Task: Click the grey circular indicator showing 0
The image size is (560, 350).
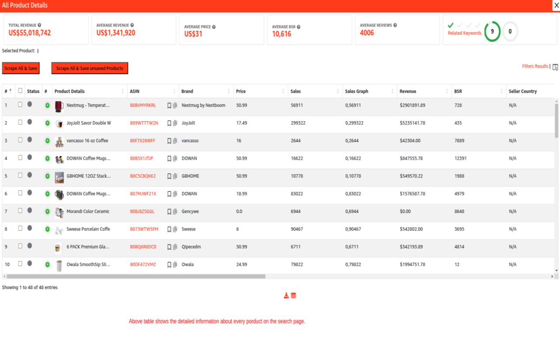Action: [510, 31]
